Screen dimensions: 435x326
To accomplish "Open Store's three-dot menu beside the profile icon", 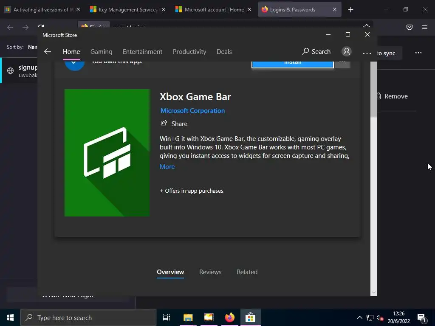I will [367, 53].
